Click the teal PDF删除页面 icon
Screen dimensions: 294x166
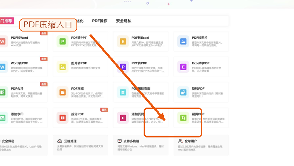[x=123, y=92]
